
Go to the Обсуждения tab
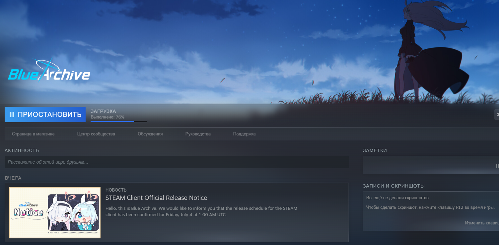tap(150, 134)
